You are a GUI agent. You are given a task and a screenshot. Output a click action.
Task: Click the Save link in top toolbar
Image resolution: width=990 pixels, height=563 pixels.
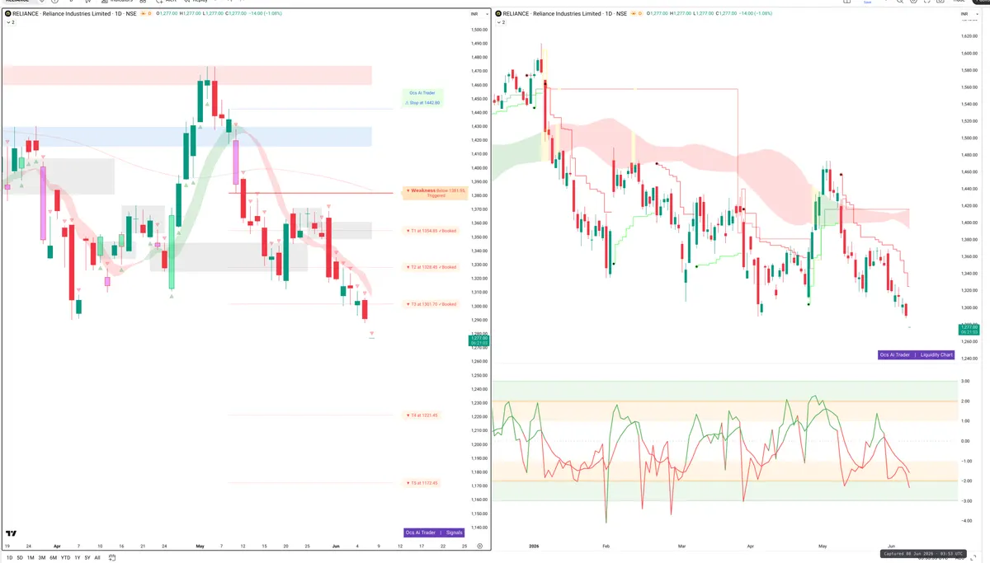coord(867,2)
